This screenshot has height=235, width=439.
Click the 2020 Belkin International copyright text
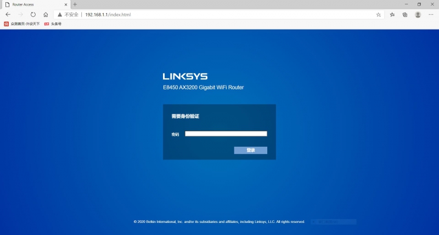pos(219,222)
